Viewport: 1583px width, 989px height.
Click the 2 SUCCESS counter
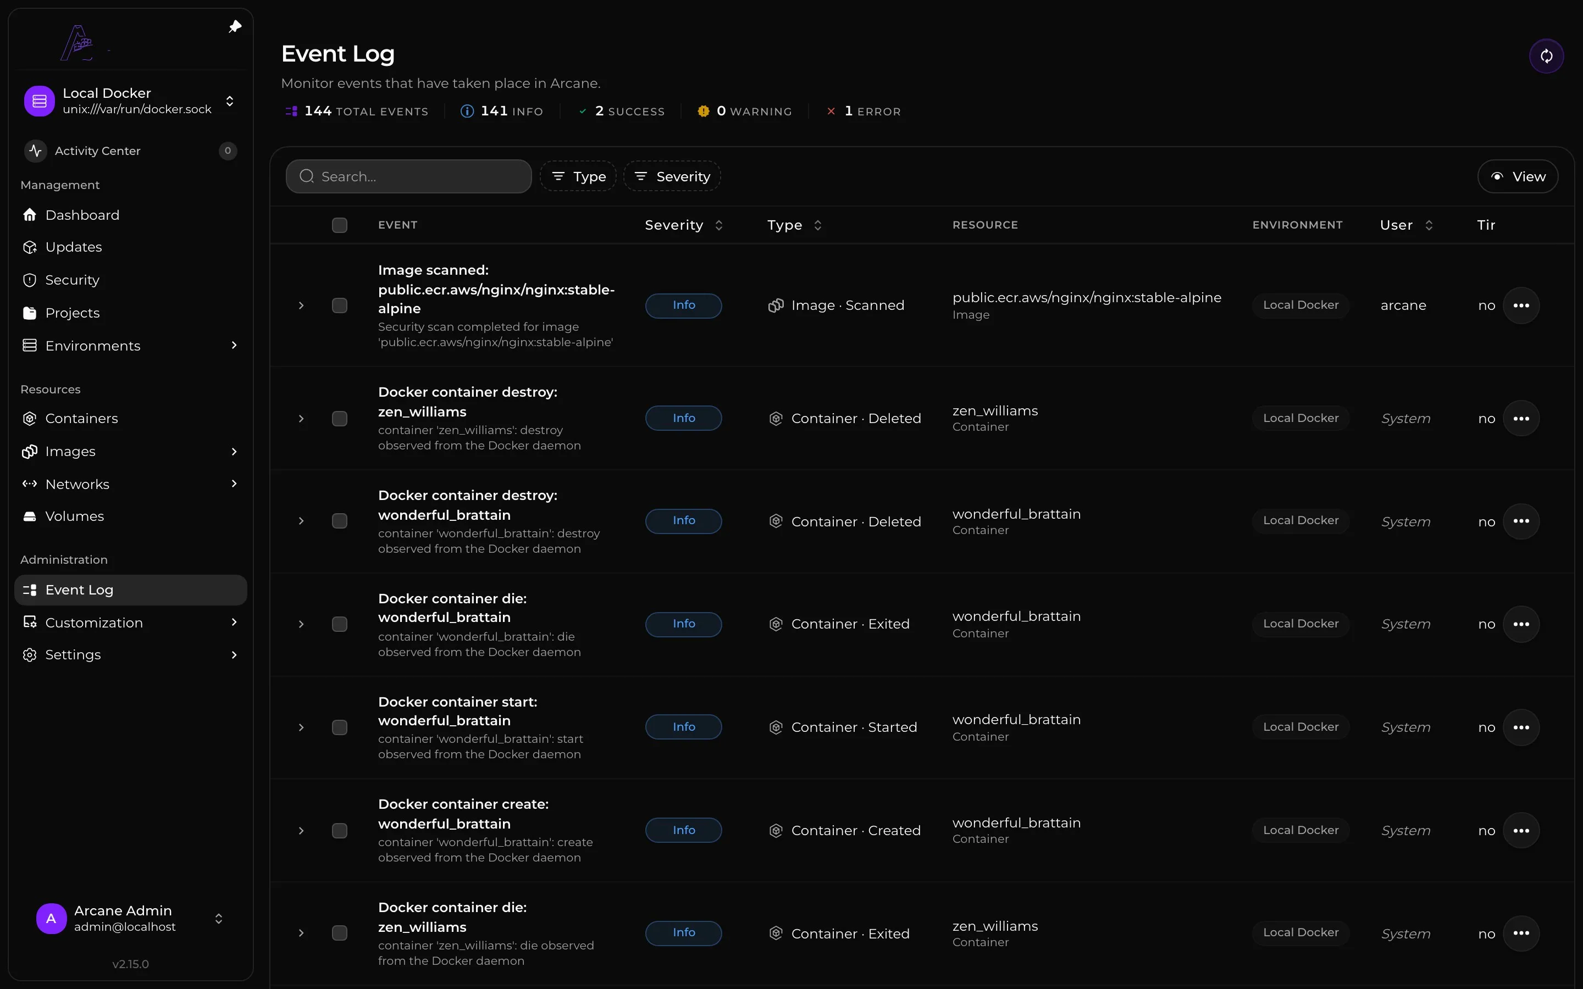(x=622, y=111)
